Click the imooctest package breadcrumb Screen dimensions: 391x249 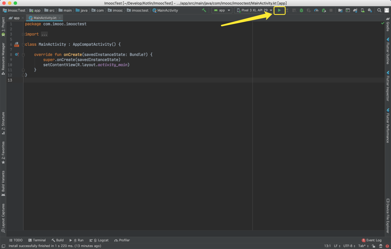(138, 10)
